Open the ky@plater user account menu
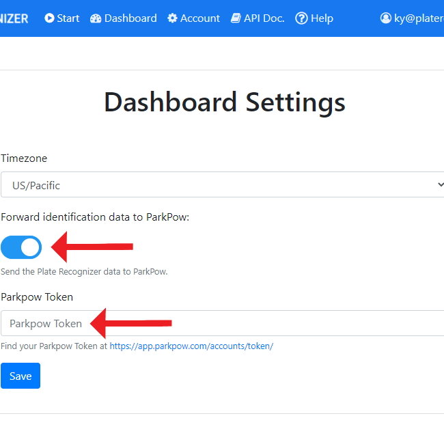 pos(412,18)
